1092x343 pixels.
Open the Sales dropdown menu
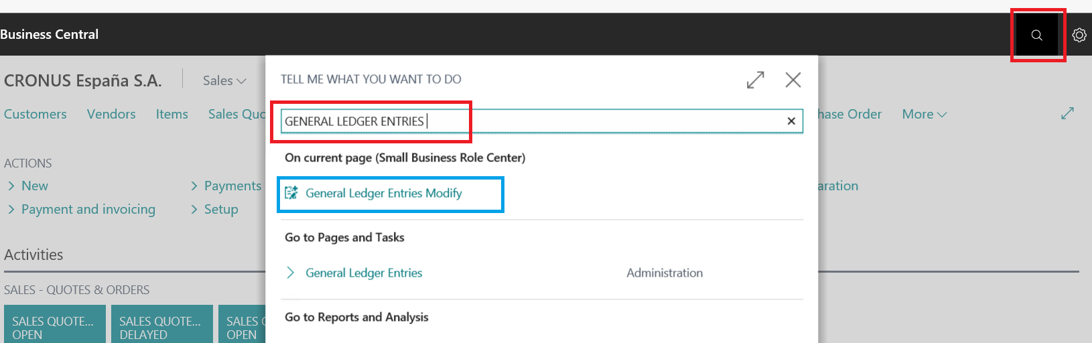[x=224, y=80]
